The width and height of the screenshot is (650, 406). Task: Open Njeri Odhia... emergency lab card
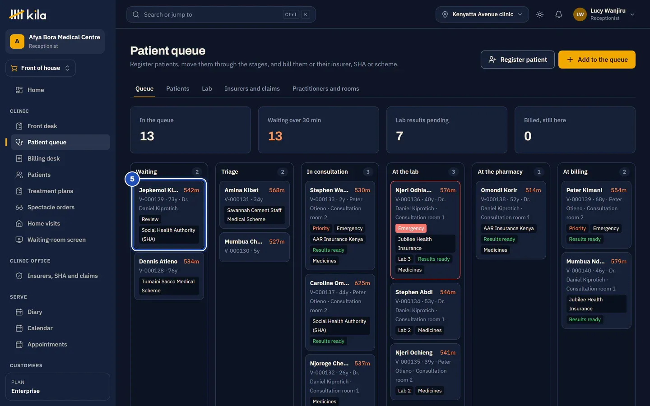(425, 230)
